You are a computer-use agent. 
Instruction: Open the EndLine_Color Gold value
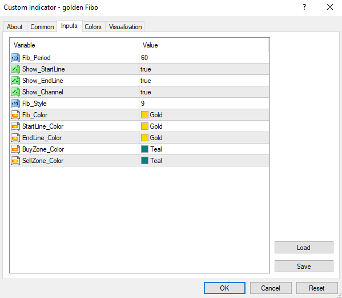pyautogui.click(x=204, y=138)
